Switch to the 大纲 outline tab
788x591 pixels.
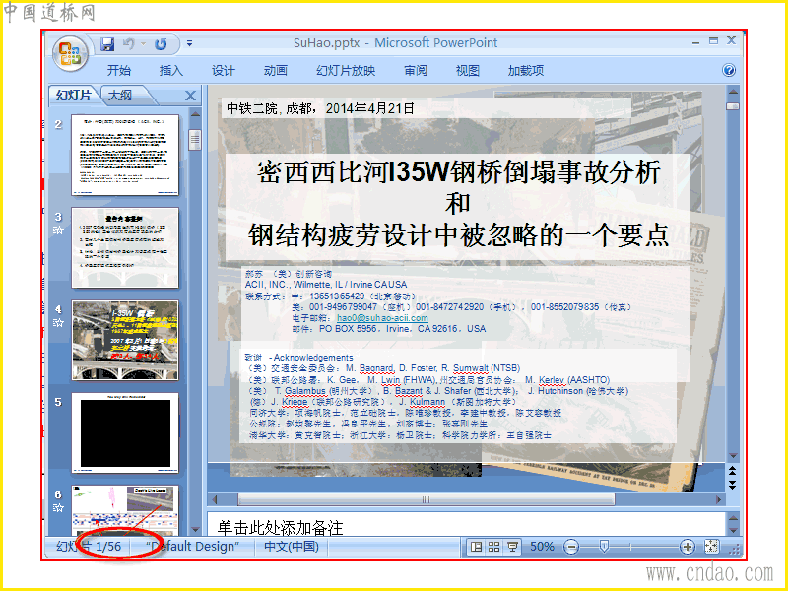[x=120, y=95]
